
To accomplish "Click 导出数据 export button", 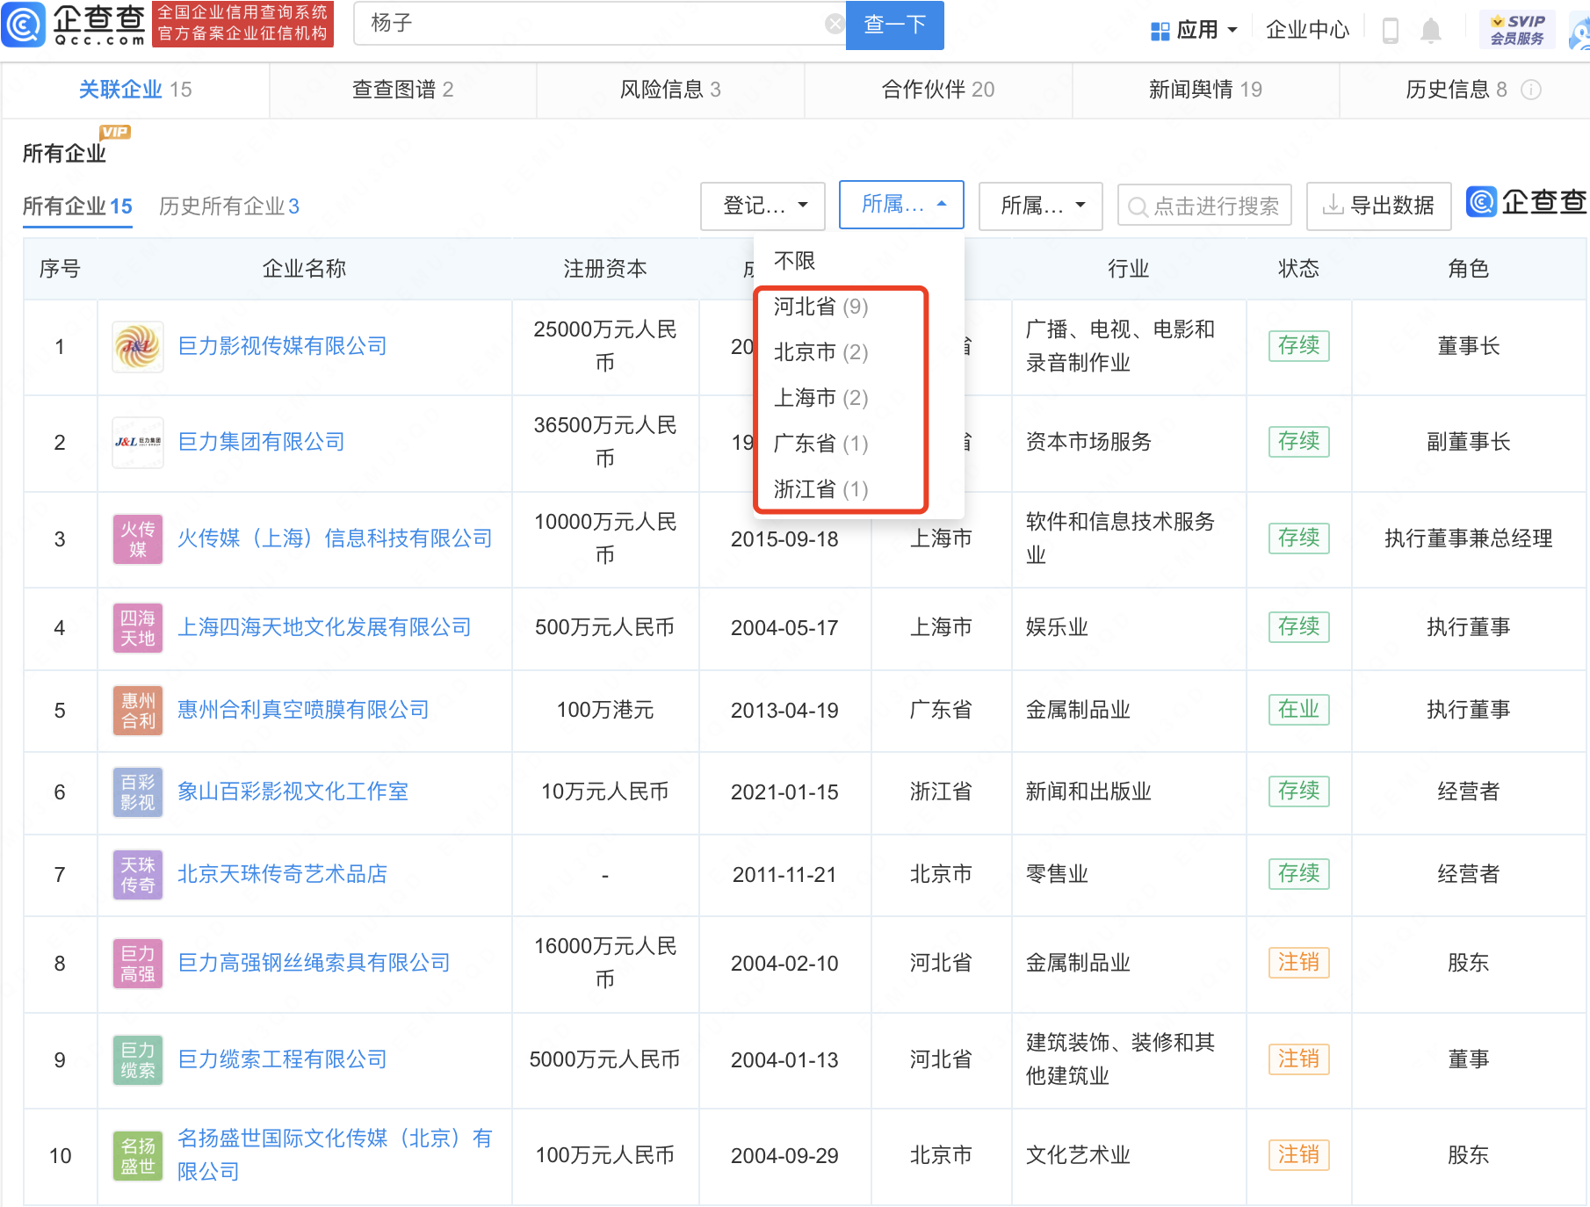I will click(x=1378, y=206).
